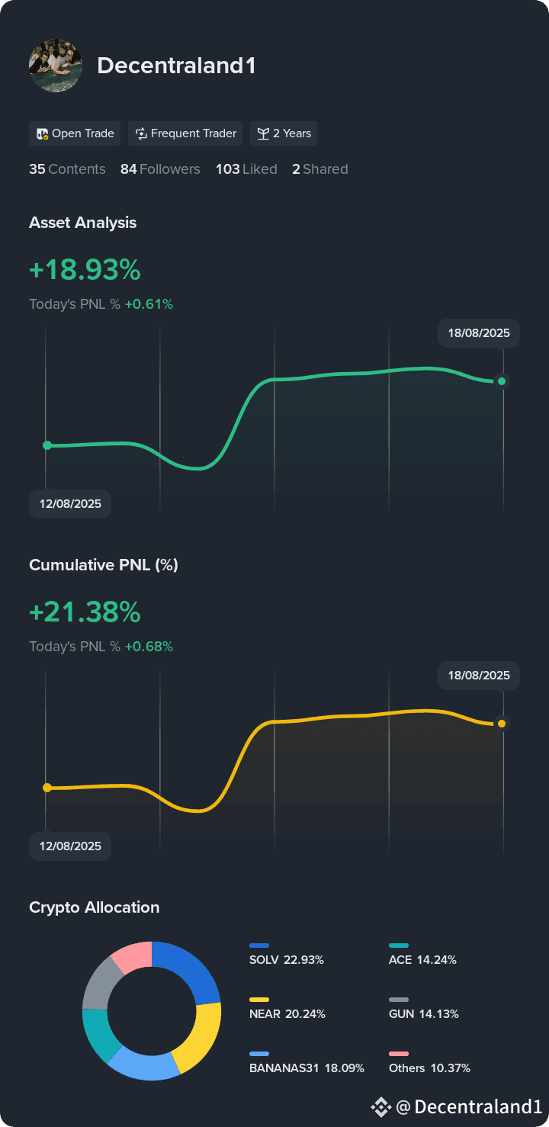This screenshot has width=549, height=1127.
Task: View the 84 Followers stat
Action: [x=160, y=169]
